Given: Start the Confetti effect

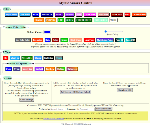Looking at the screenshot, I should pos(39,69).
